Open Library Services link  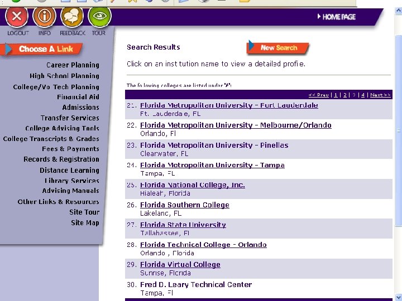72,181
